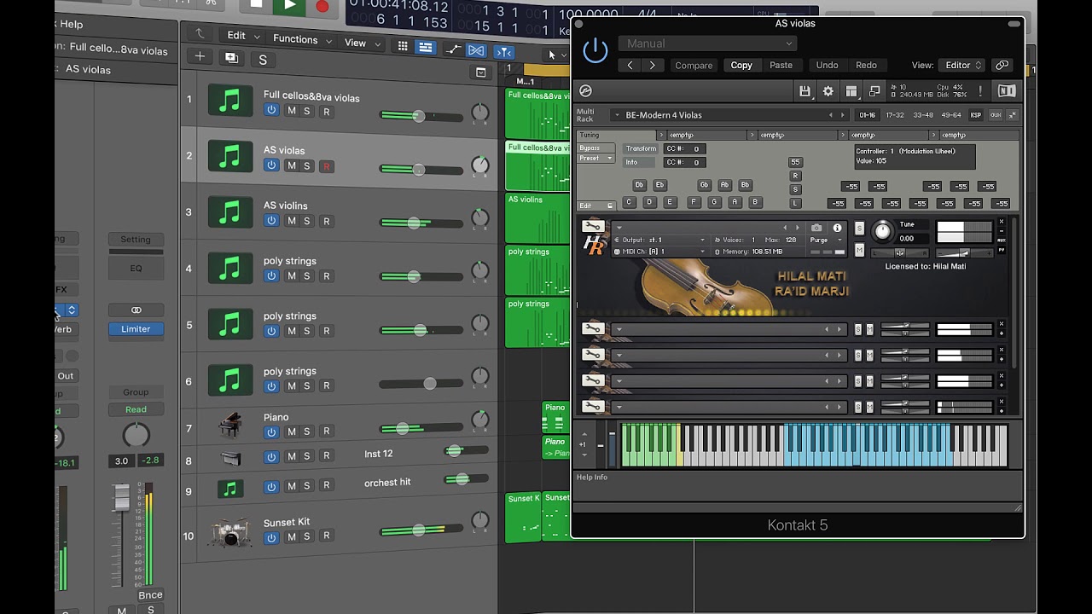The image size is (1092, 614).
Task: Click the Piano track instrument icon
Action: 229,426
